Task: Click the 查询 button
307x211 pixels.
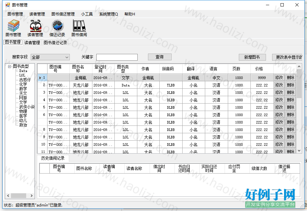Action: 160,57
